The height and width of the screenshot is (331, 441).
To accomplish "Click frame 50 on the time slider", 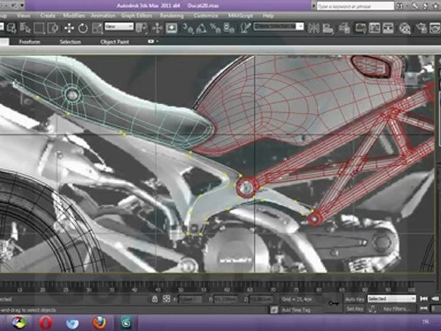I will 181,290.
